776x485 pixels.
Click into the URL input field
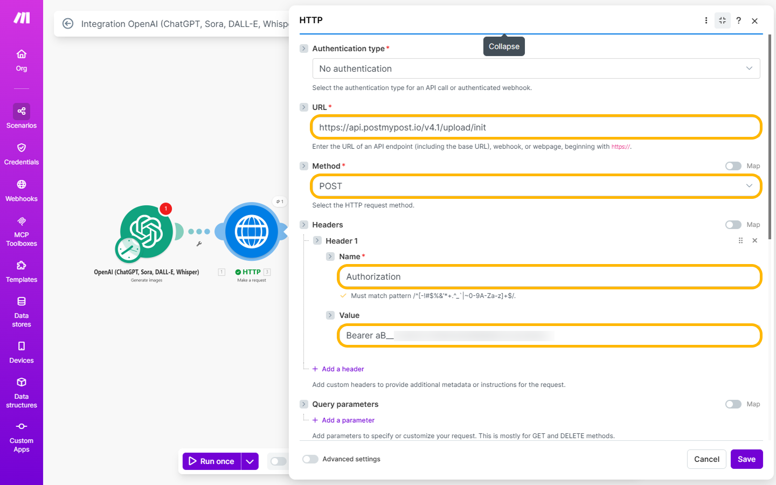tap(536, 128)
